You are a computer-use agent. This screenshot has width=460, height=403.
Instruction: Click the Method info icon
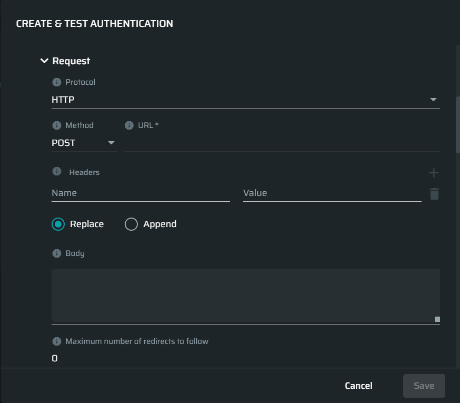pos(57,125)
